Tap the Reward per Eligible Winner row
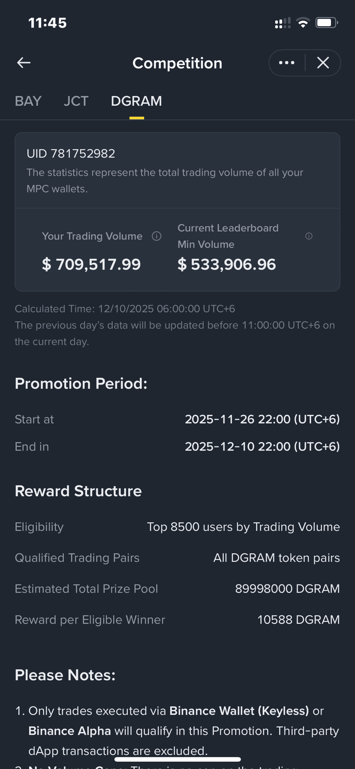 (x=177, y=620)
